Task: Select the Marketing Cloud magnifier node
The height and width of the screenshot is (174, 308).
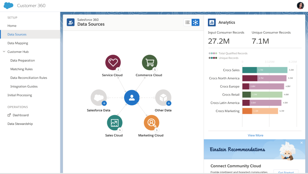Action: tap(151, 122)
